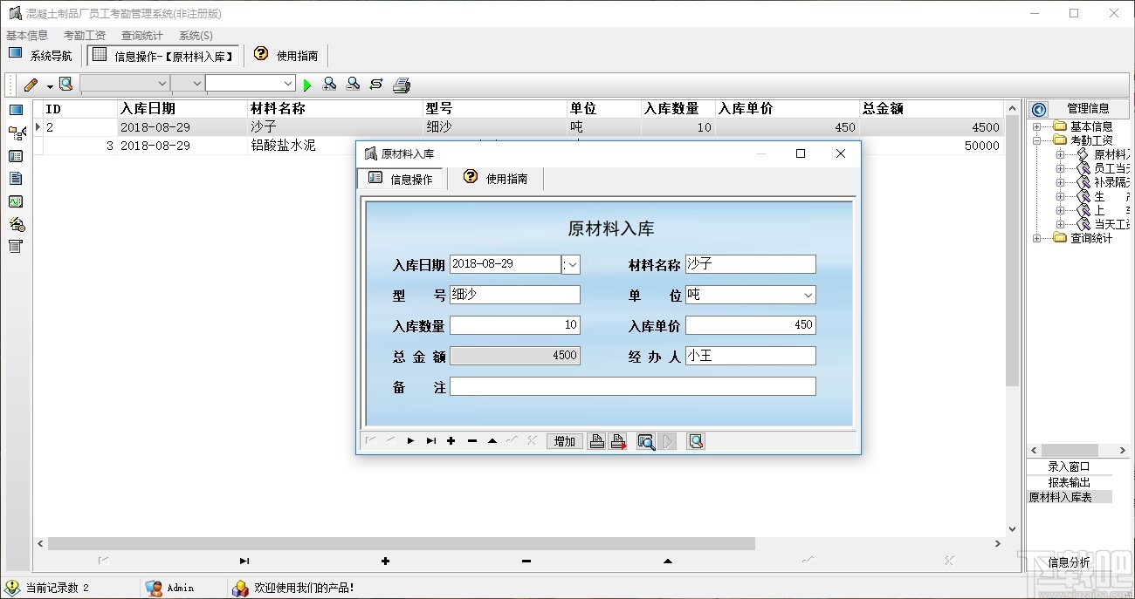Open the 考勤工资 menu

click(x=85, y=36)
